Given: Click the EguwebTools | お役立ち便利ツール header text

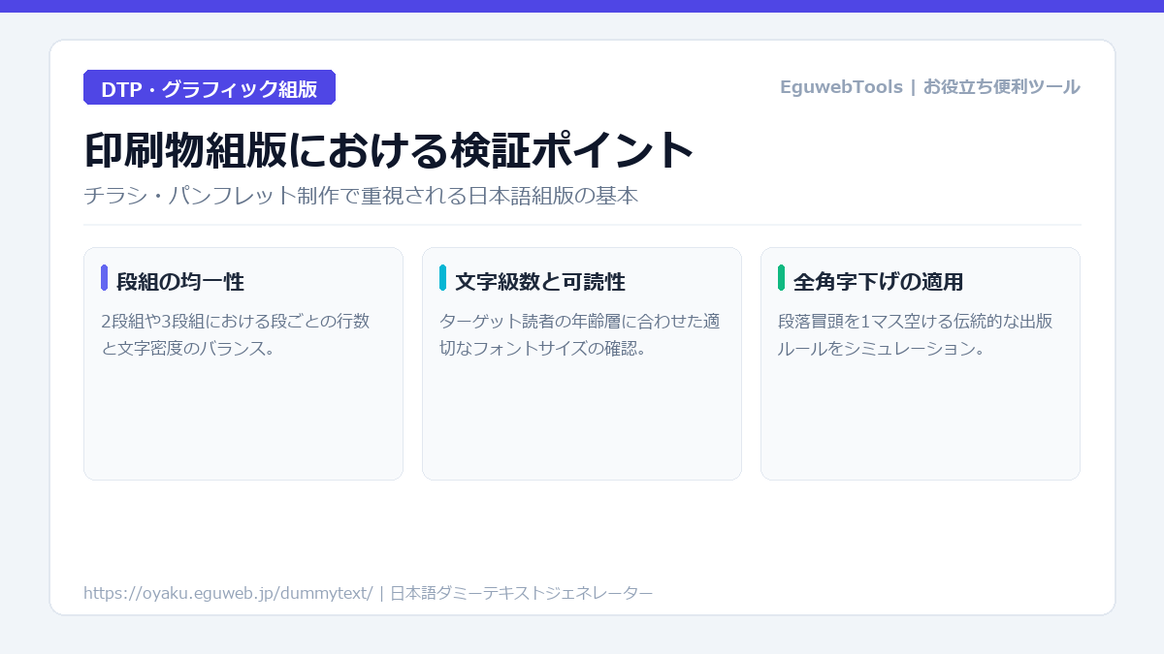Looking at the screenshot, I should pyautogui.click(x=929, y=87).
